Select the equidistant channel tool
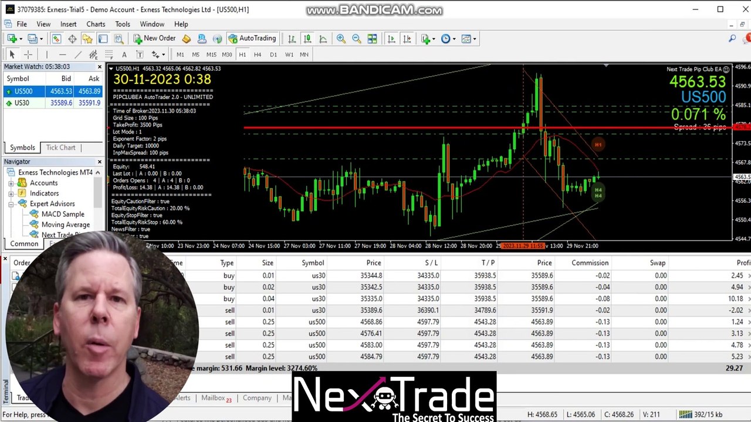 click(x=93, y=55)
